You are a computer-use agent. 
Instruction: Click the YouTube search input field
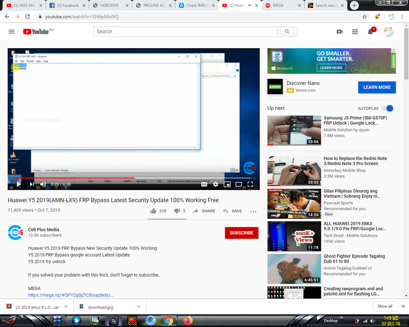[185, 31]
